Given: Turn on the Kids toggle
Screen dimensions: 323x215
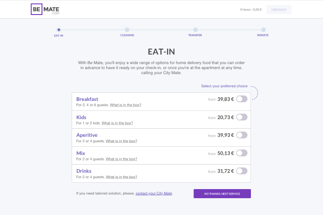Looking at the screenshot, I should click(242, 117).
